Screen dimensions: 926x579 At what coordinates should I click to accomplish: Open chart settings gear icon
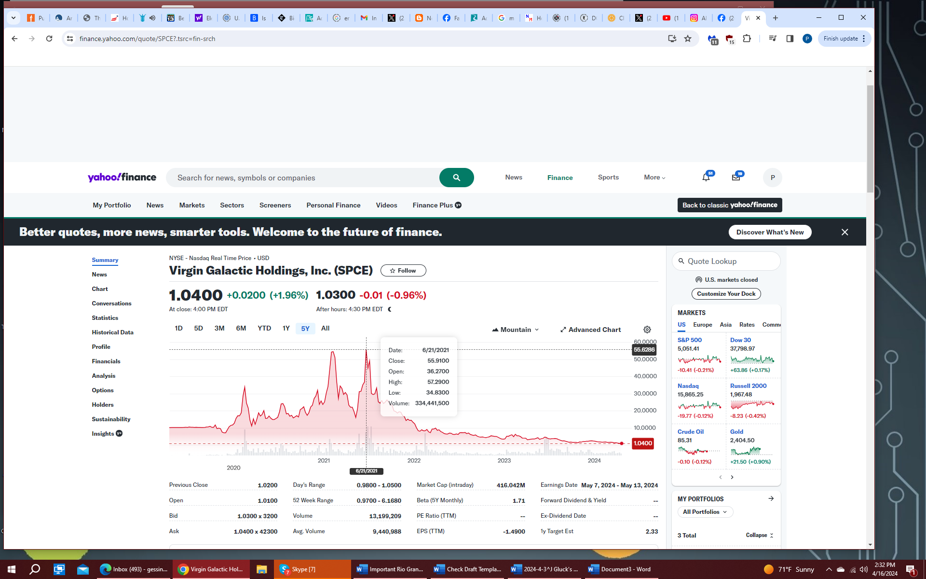click(x=647, y=330)
